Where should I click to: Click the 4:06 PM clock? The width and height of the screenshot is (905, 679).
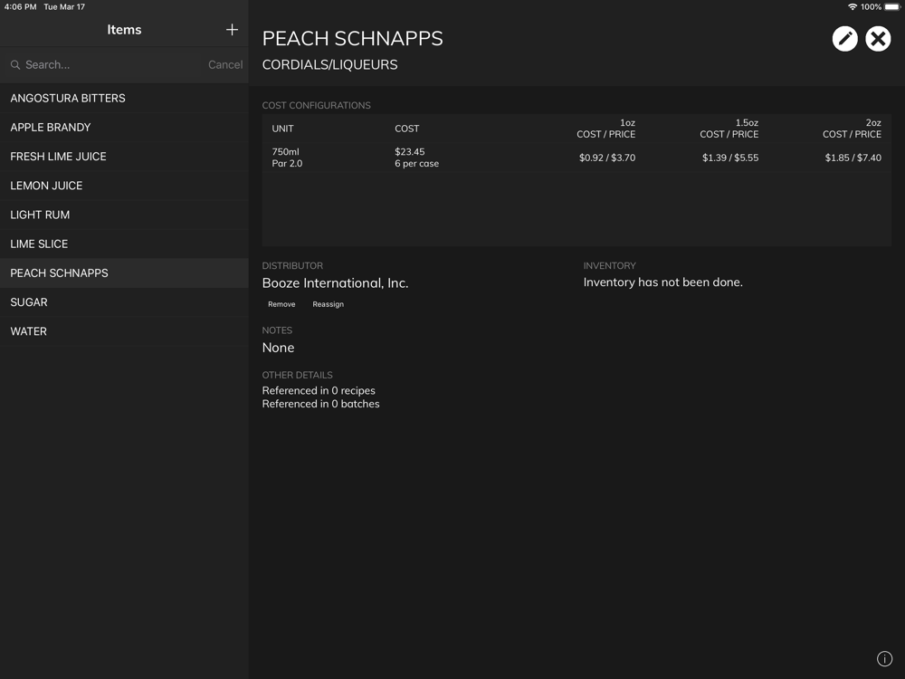(x=20, y=7)
